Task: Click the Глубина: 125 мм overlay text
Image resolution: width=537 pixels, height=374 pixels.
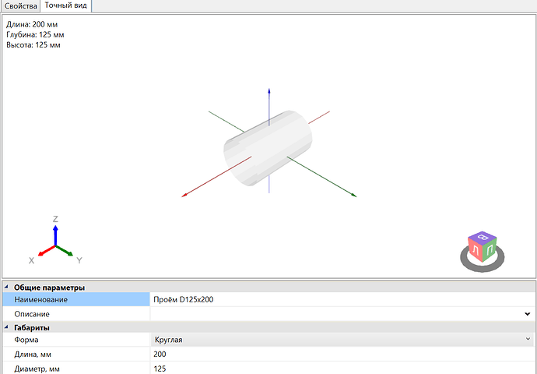Action: (x=35, y=35)
